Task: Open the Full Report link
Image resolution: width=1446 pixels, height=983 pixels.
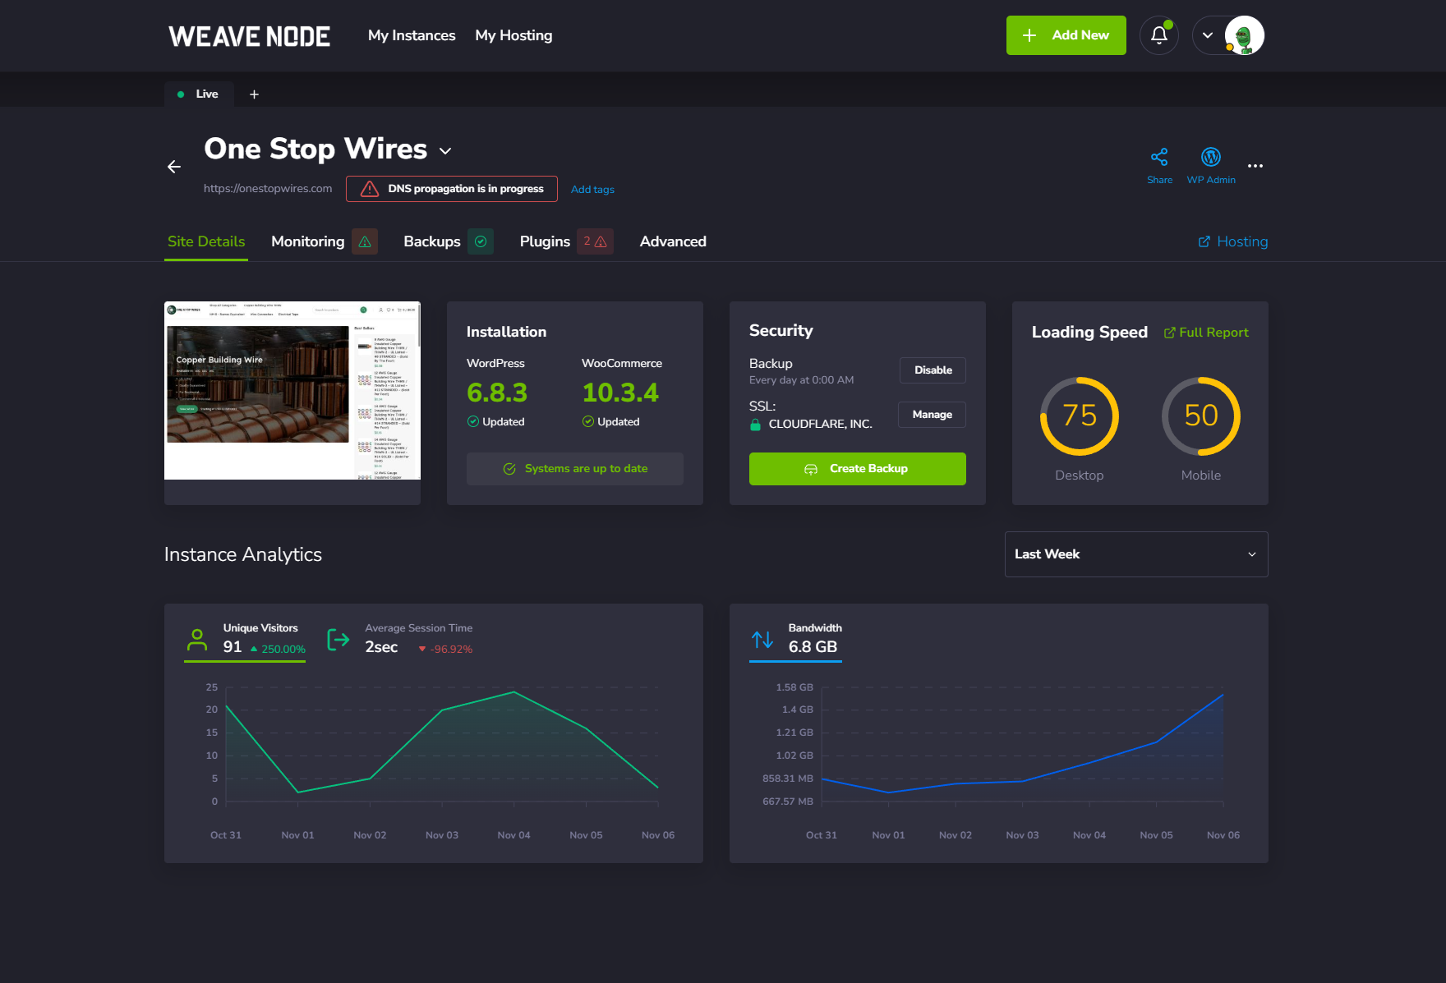Action: click(1206, 333)
